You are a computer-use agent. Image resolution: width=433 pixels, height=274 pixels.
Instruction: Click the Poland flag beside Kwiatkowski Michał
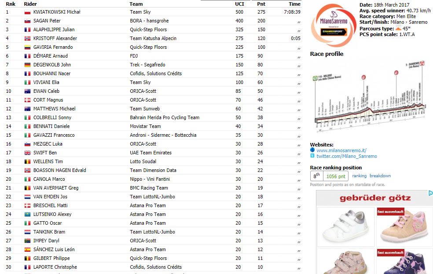click(x=27, y=12)
